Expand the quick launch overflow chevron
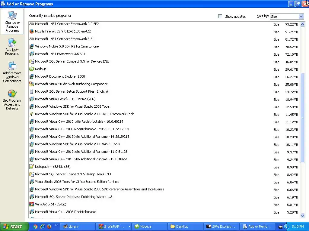309x231 pixels. (56, 225)
